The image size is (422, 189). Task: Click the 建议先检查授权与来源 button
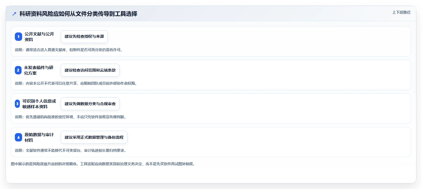[x=84, y=37]
